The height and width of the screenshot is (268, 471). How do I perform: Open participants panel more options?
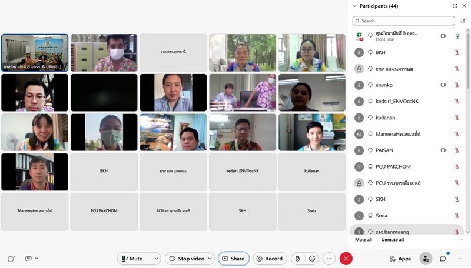(462, 240)
